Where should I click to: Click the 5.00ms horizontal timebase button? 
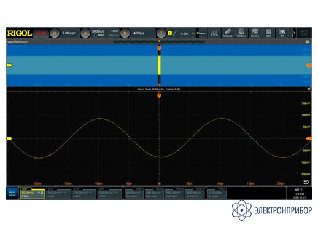(69, 33)
